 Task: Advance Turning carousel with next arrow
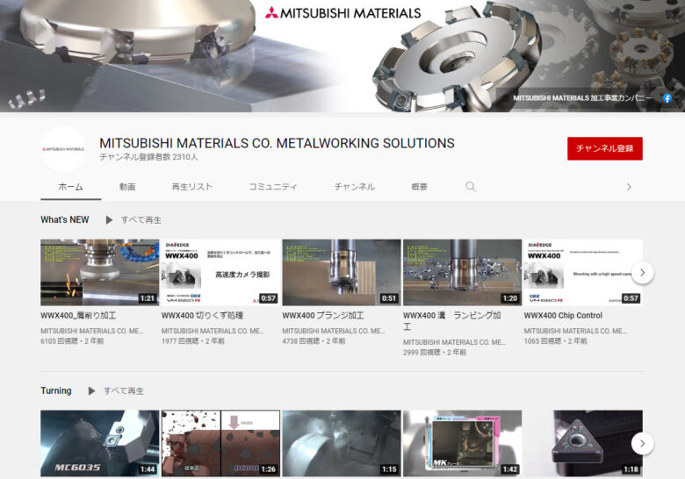[x=642, y=444]
